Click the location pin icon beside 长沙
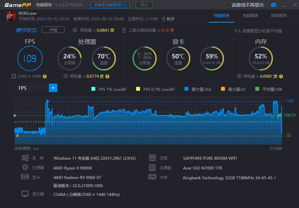This screenshot has width=299, height=208. click(164, 19)
